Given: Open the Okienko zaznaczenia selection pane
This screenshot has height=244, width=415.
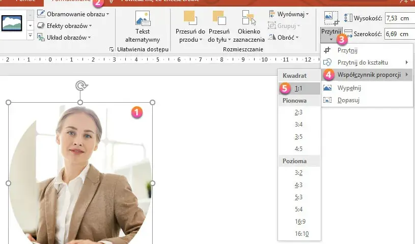Looking at the screenshot, I should (x=249, y=26).
